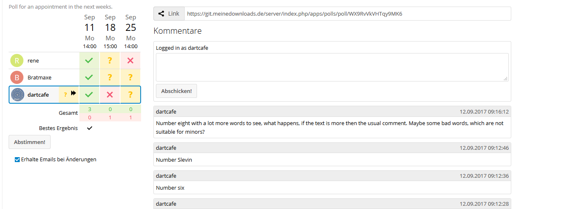Image resolution: width=575 pixels, height=209 pixels.
Task: Click the comment text box's lower-right resize grip
Action: point(506,79)
